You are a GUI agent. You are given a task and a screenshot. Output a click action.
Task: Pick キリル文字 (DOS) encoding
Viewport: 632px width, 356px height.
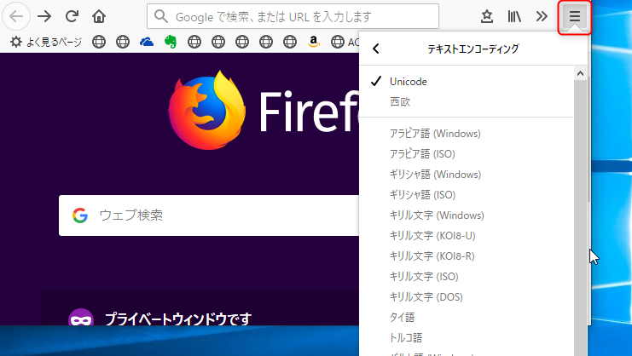pos(466,297)
